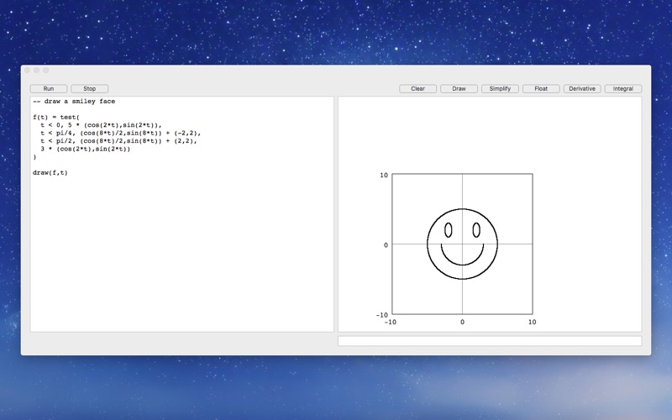The image size is (672, 420).
Task: Click the x-axis label "10" below the graph
Action: click(532, 323)
